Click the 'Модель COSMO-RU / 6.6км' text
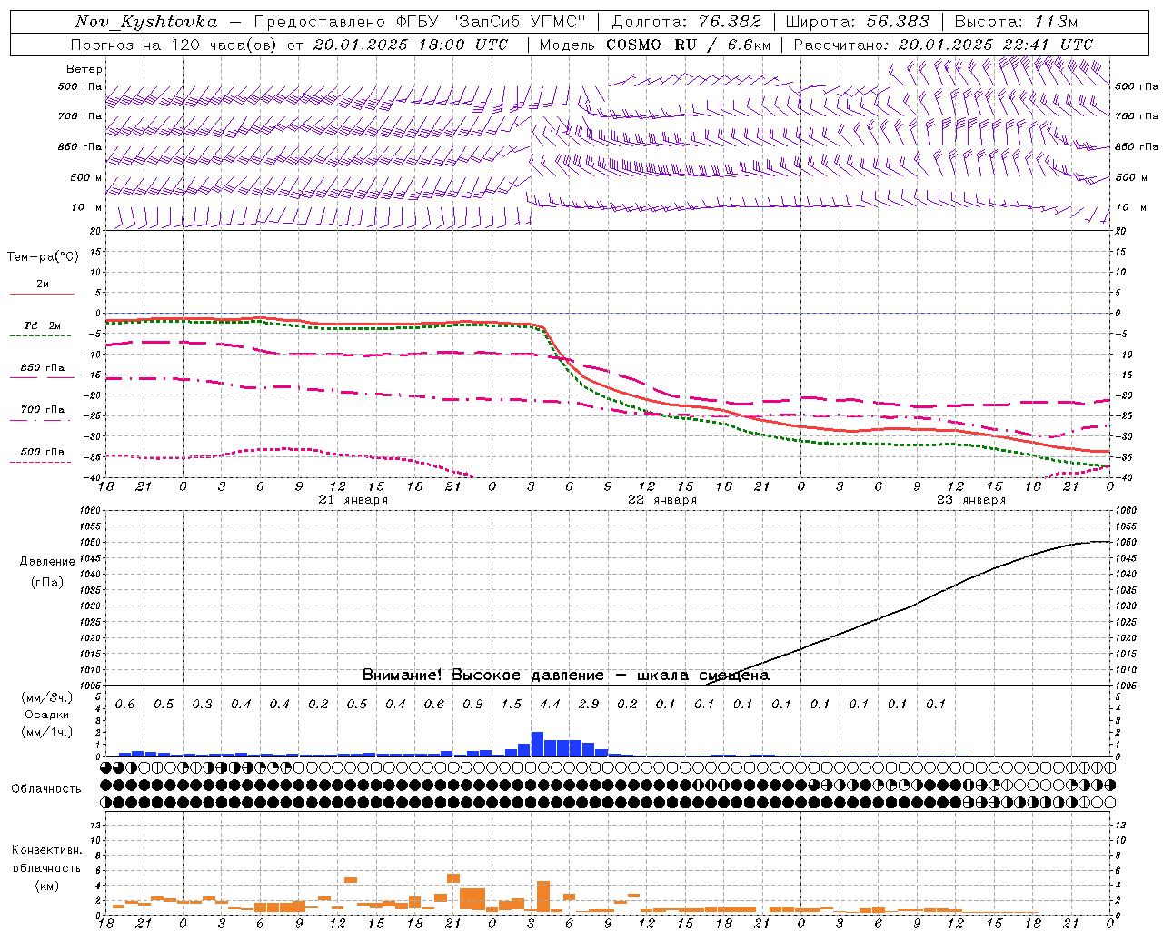This screenshot has width=1163, height=931. coord(655,45)
